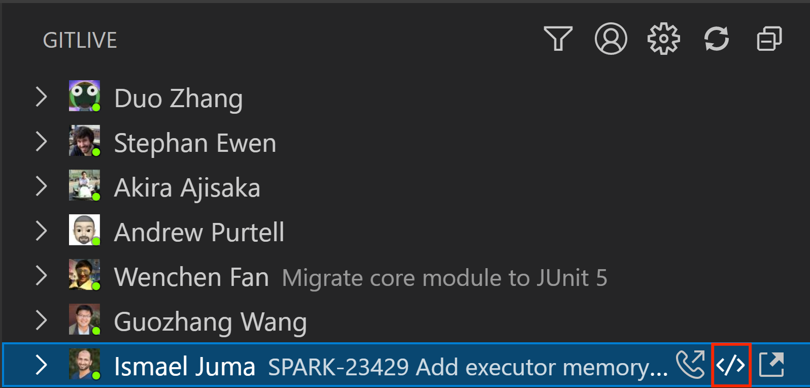
Task: Expand Wenchen Fan's entry
Action: pyautogui.click(x=42, y=275)
